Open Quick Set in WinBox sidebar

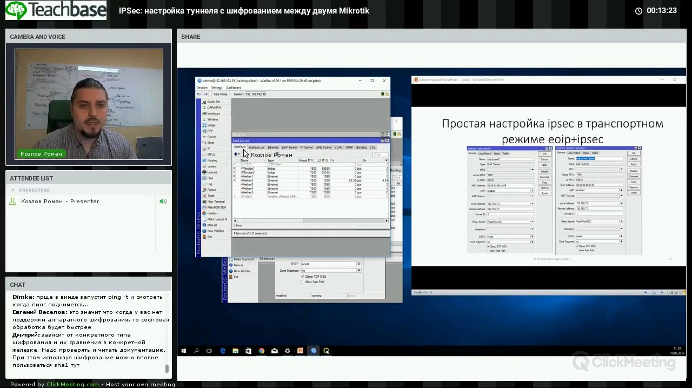(x=213, y=102)
